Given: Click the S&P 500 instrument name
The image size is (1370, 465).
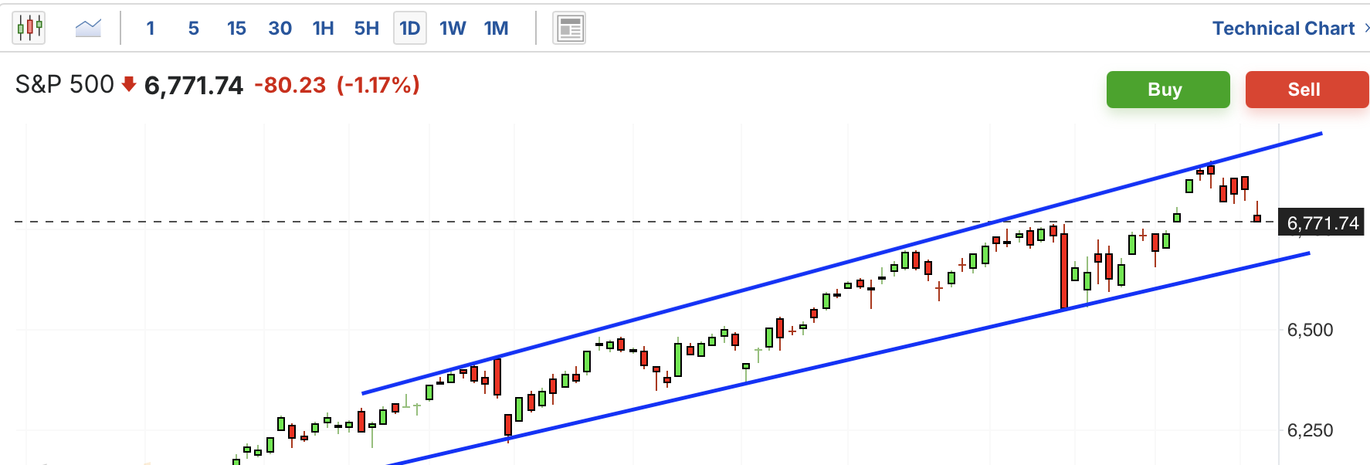Looking at the screenshot, I should point(65,84).
